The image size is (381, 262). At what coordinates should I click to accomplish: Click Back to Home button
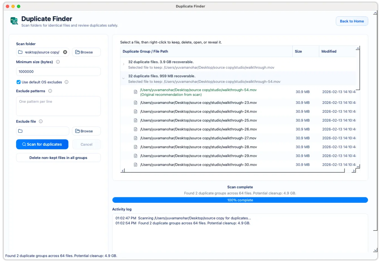click(x=352, y=21)
